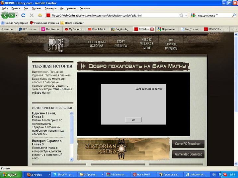
Task: Click page scrollbar up arrow
Action: click(236, 34)
